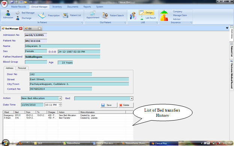Image resolution: width=234 pixels, height=146 pixels.
Task: Expand the Bed selection dropdown
Action: [x=132, y=98]
